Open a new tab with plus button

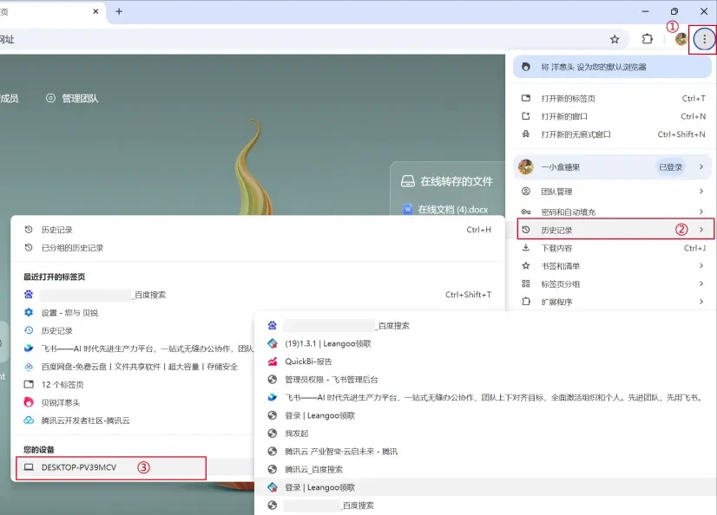click(x=119, y=11)
